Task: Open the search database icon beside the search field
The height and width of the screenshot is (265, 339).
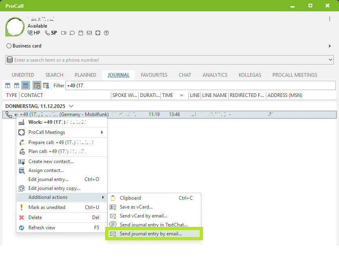Action: click(10, 60)
